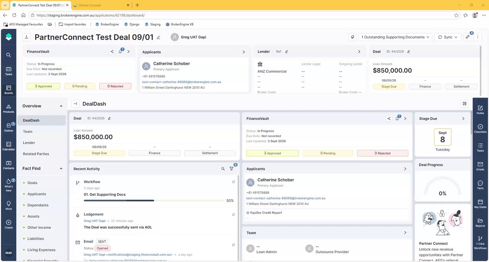489x262 pixels.
Task: Open the Sync dropdown
Action: (448, 37)
